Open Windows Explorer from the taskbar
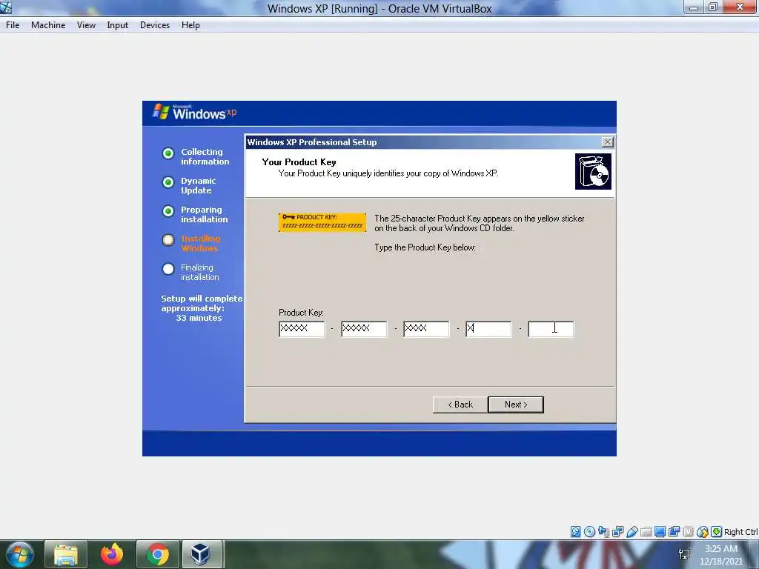This screenshot has height=569, width=759. point(66,554)
